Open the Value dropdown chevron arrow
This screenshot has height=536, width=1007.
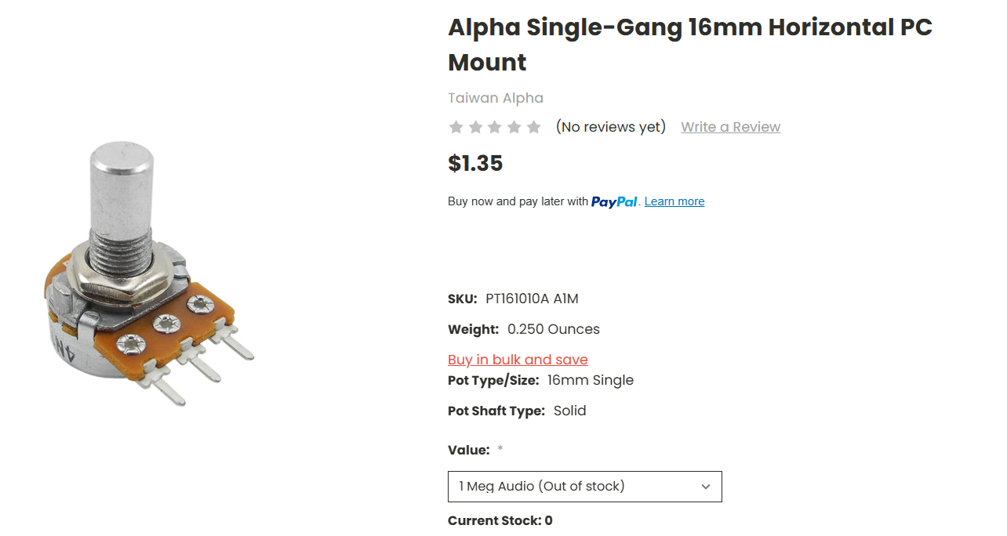pos(706,487)
